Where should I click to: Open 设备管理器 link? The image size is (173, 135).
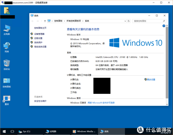pos(39,34)
